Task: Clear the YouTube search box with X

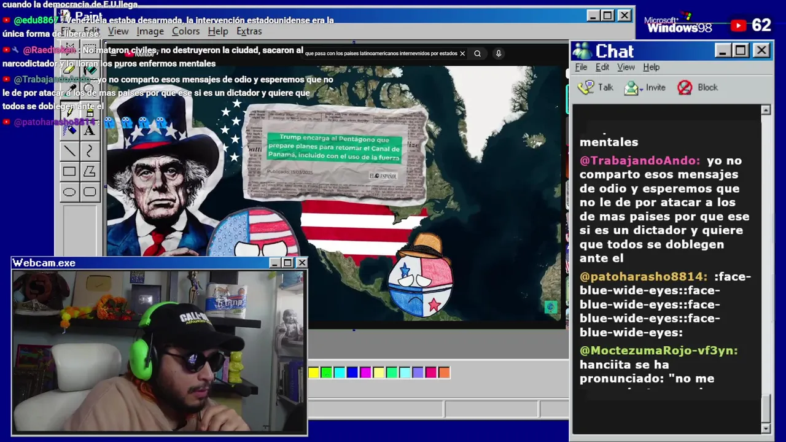Action: pos(462,53)
